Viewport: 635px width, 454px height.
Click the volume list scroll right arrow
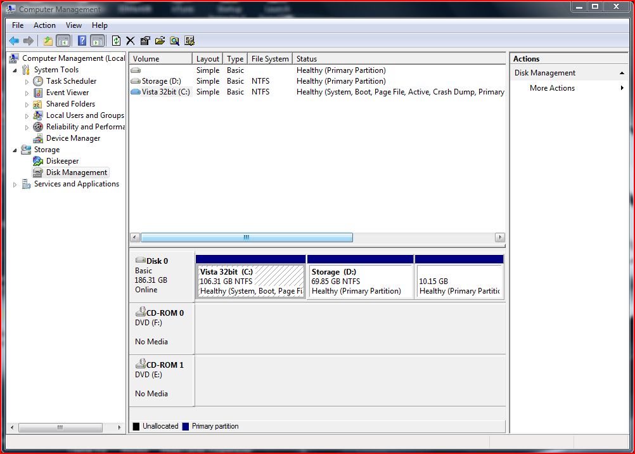[500, 238]
